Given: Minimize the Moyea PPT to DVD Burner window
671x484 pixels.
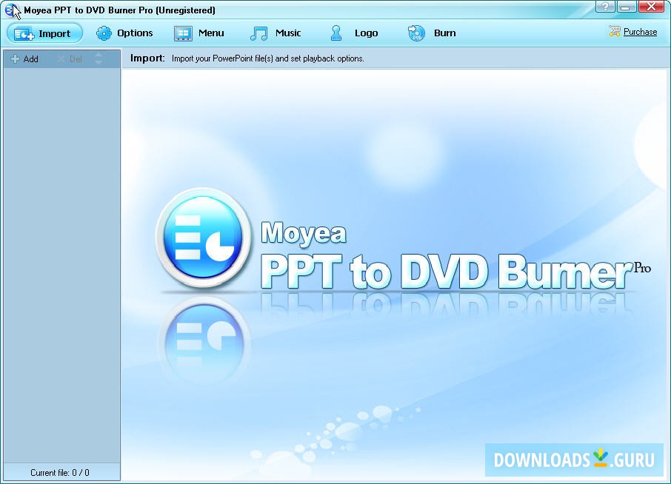Looking at the screenshot, I should click(626, 7).
